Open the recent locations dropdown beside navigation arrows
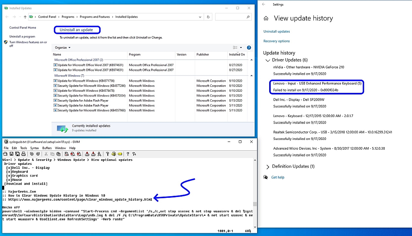 click(20, 17)
